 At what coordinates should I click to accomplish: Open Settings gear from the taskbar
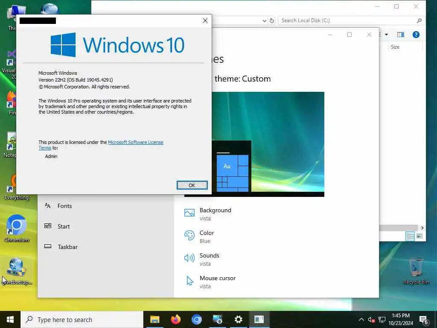(x=238, y=319)
